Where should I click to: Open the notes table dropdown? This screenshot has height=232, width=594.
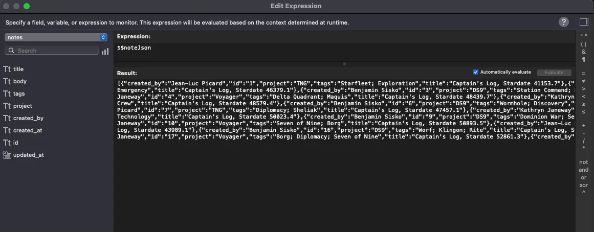coord(56,37)
